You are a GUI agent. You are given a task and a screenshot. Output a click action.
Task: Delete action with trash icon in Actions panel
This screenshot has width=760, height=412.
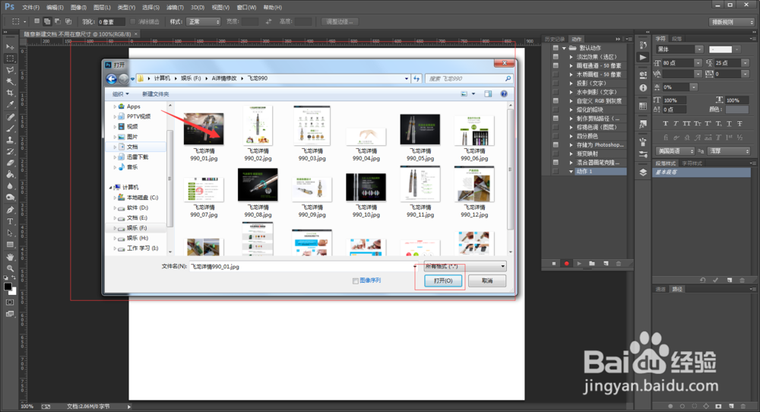619,264
